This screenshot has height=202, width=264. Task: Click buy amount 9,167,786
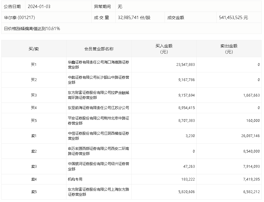tap(186, 80)
